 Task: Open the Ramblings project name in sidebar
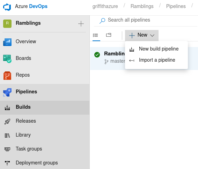[x=28, y=23]
